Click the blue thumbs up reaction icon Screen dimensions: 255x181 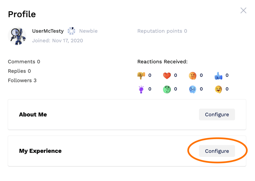click(x=218, y=76)
